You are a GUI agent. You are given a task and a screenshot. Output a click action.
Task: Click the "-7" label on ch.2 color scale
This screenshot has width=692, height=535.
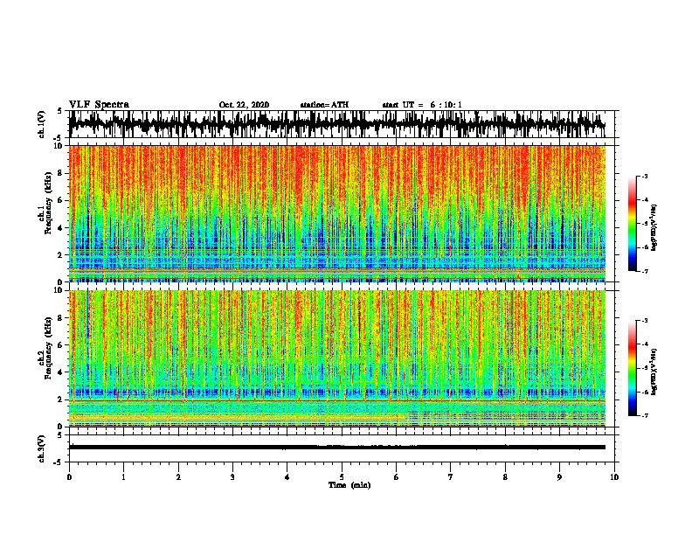point(644,416)
